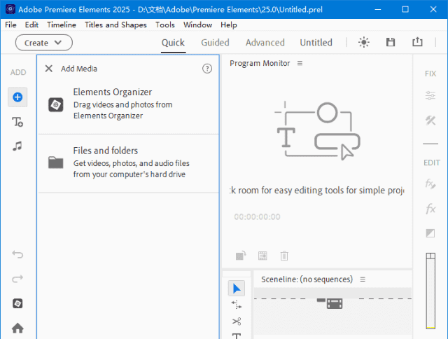The width and height of the screenshot is (448, 339).
Task: Select the Ripple edit tool below arrow
Action: pos(237,305)
